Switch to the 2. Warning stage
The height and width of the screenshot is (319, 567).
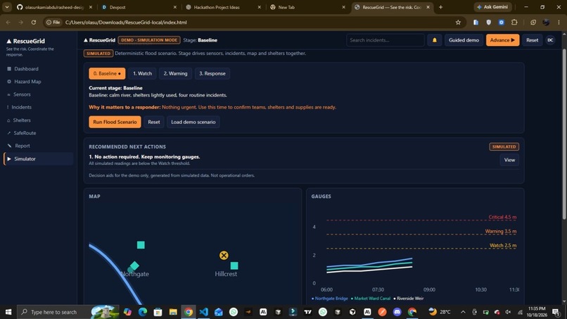(x=175, y=73)
